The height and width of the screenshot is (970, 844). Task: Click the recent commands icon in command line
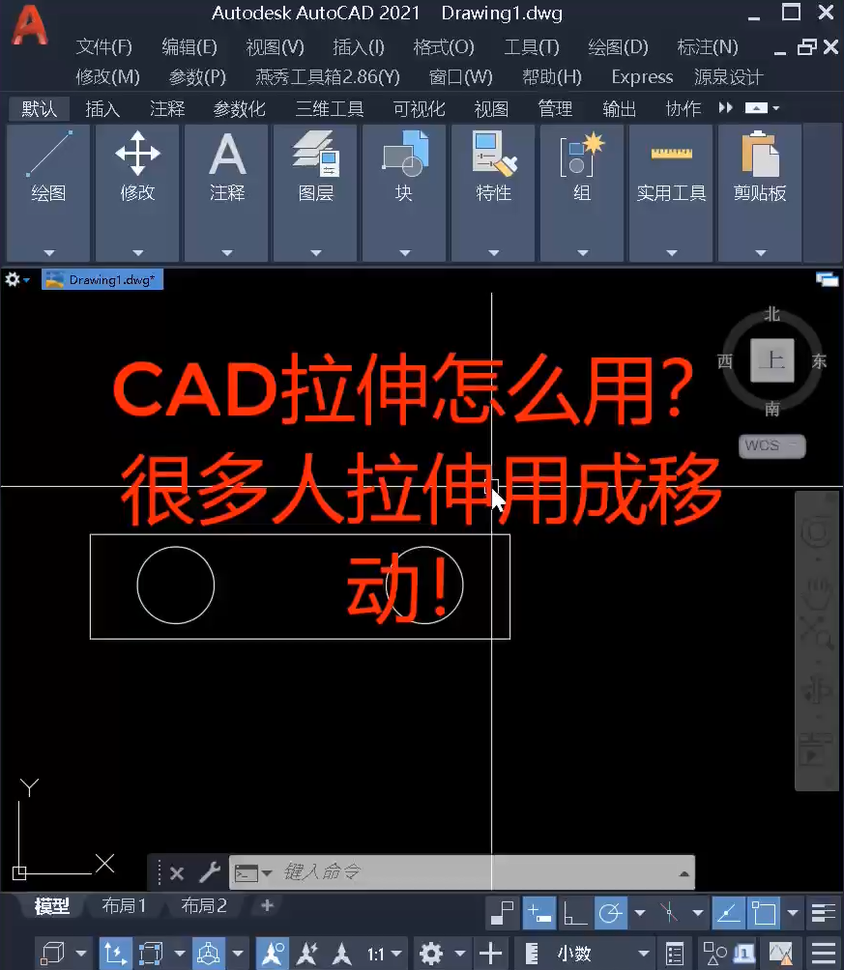point(247,872)
